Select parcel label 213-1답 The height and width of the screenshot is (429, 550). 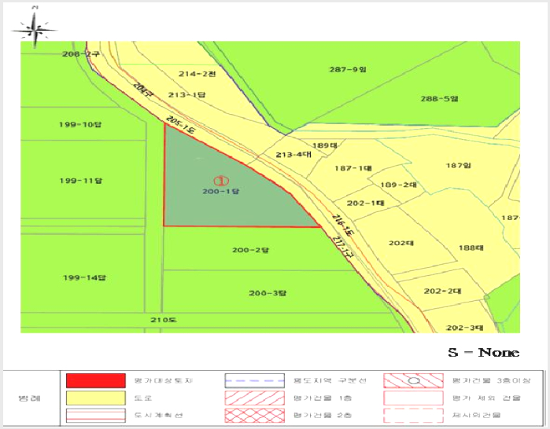coord(186,94)
